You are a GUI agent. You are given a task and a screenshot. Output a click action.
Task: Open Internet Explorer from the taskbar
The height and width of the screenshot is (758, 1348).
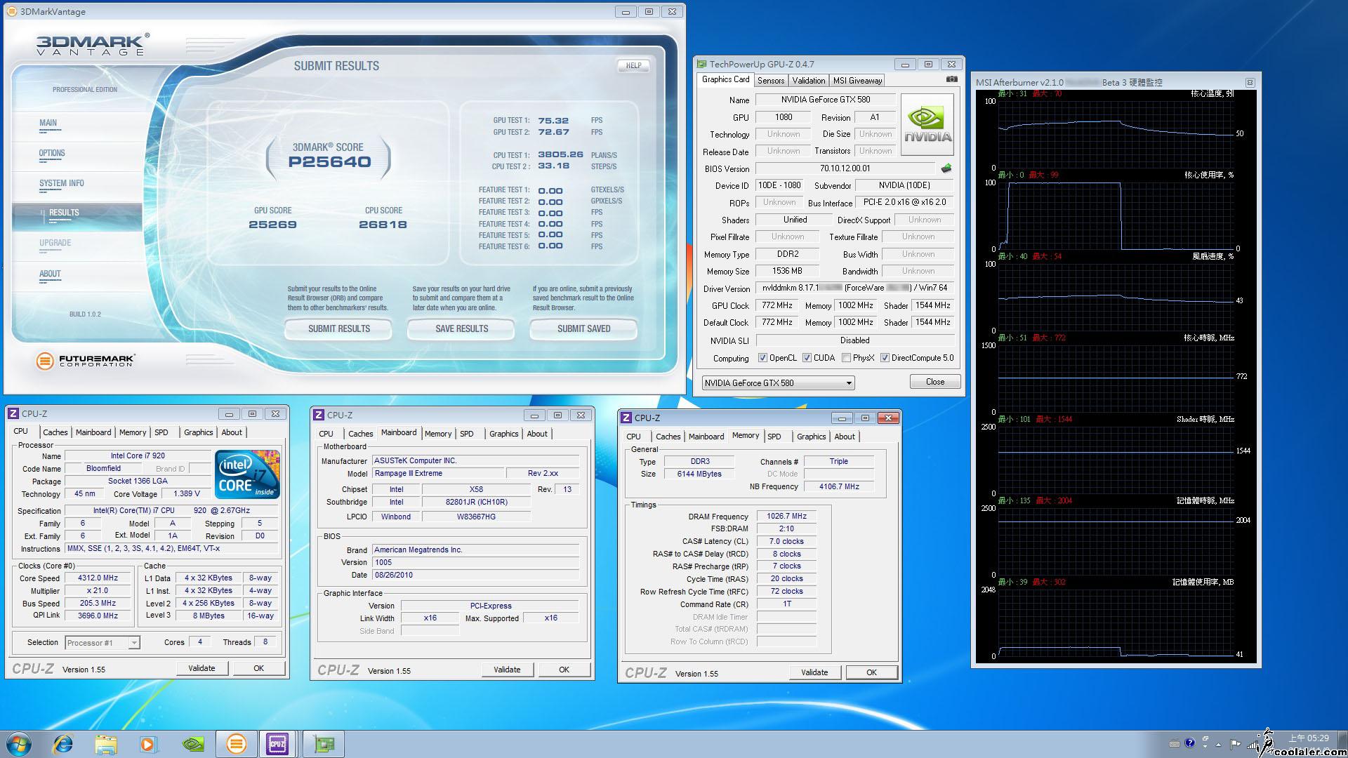tap(63, 743)
